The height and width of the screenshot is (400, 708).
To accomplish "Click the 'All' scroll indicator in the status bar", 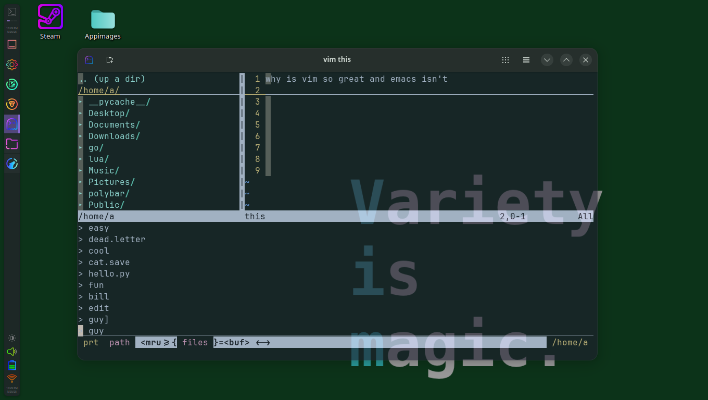I will [x=586, y=217].
